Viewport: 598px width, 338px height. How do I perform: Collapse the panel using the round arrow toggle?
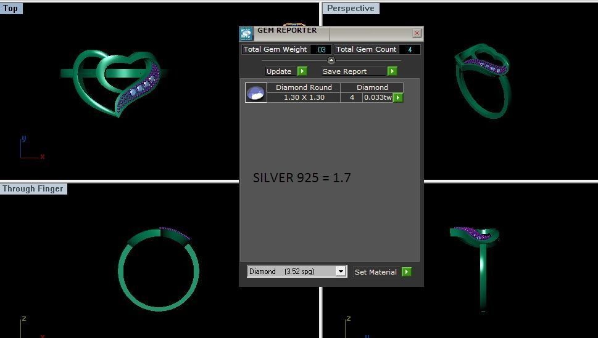click(x=331, y=60)
